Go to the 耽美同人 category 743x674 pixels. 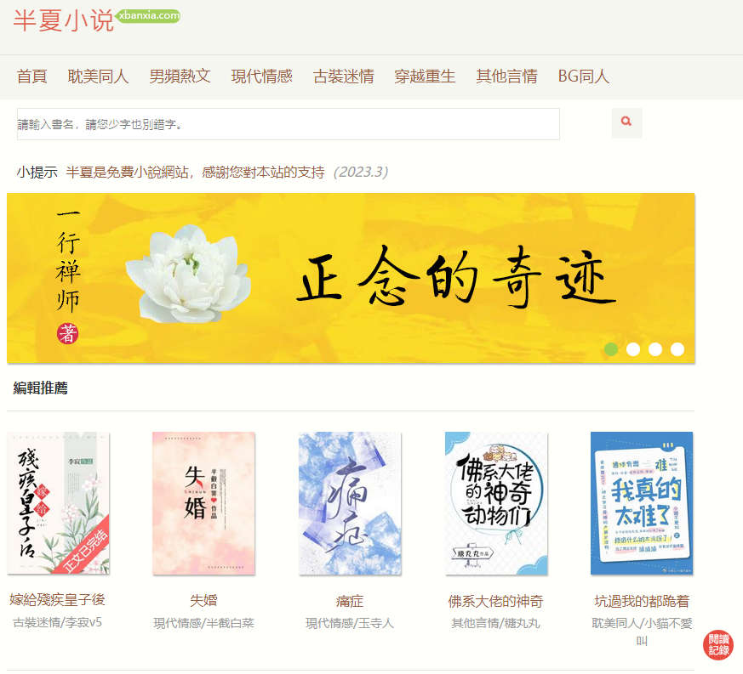tap(98, 76)
